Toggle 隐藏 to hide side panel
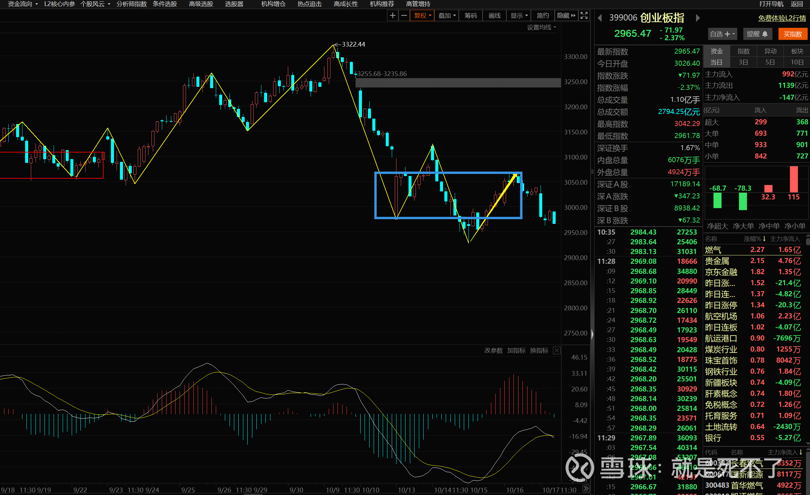Viewport: 810px width, 495px height. tap(566, 16)
